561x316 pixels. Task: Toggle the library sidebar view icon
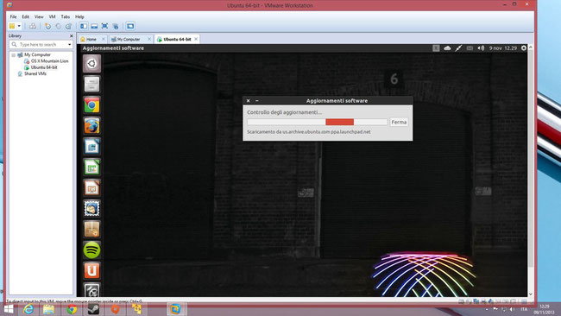pos(84,26)
